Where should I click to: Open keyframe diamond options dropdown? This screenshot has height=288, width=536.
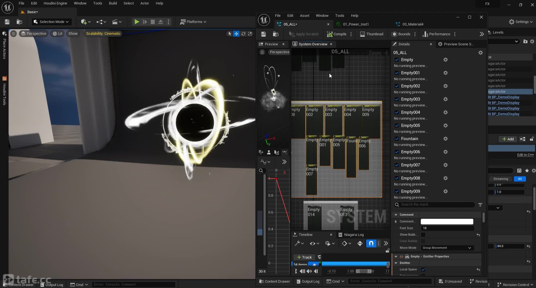click(x=346, y=243)
